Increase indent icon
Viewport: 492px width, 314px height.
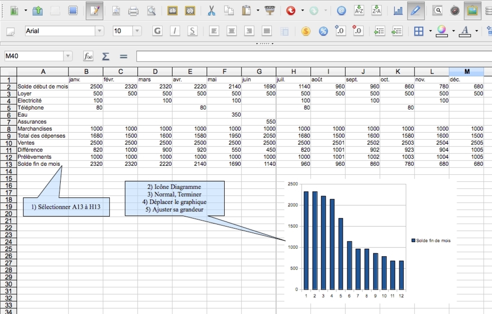(x=397, y=31)
